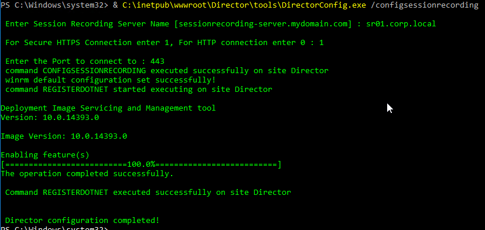The width and height of the screenshot is (485, 230).
Task: Click 'The operation completed successfully.' line
Action: [x=87, y=174]
